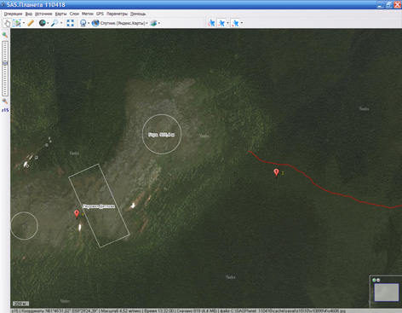Click the dark globe map view icon

click(x=42, y=23)
